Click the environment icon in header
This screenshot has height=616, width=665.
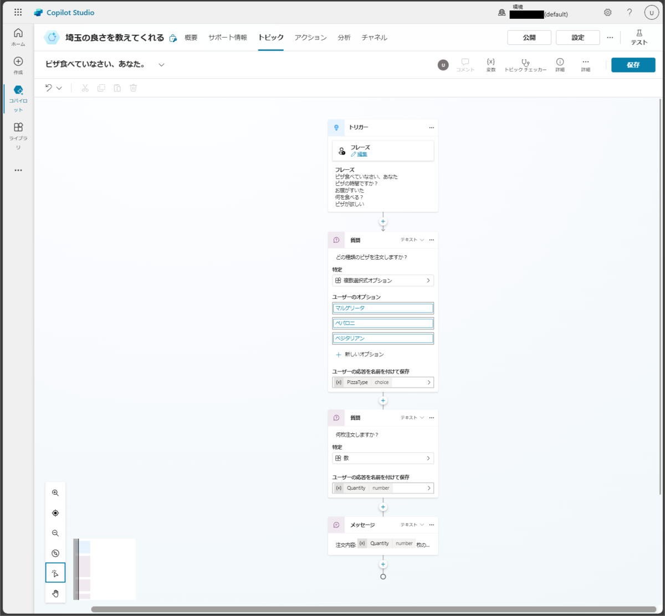502,12
